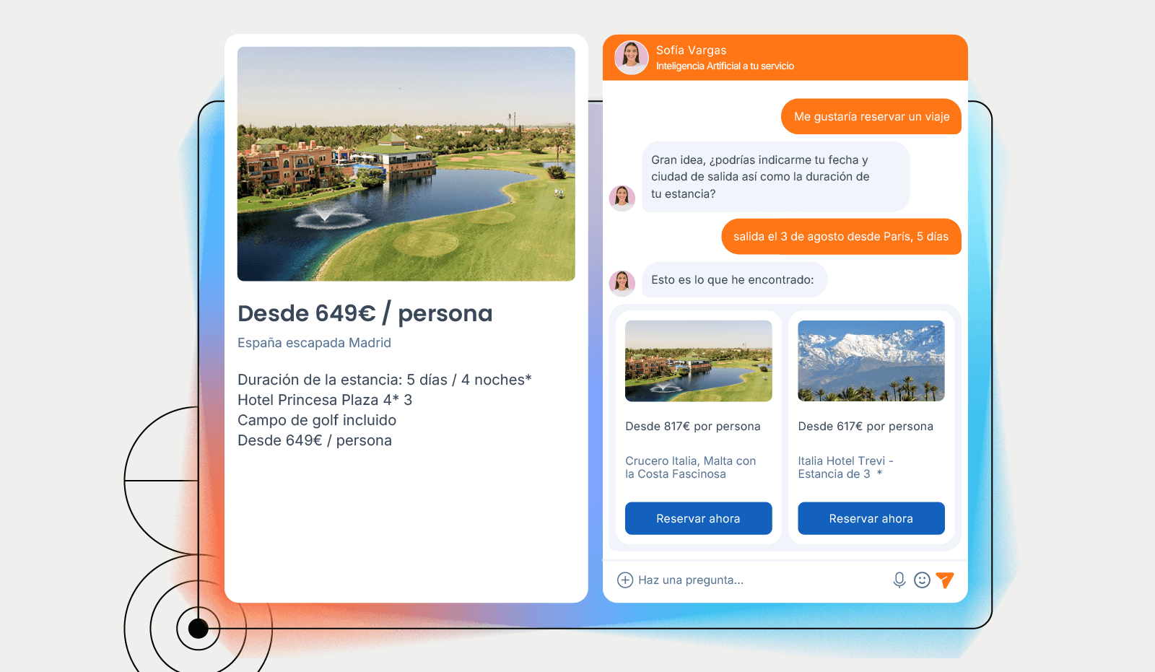Image resolution: width=1155 pixels, height=672 pixels.
Task: Click 'Duración de la estancia: 5 días / 4 noches*'
Action: [x=384, y=380]
